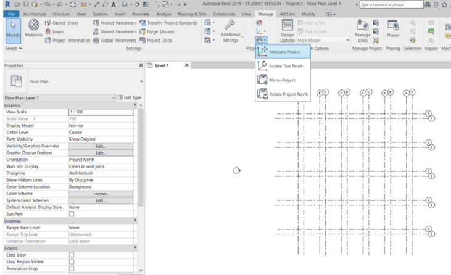Open Shared Parameters

pos(115,31)
